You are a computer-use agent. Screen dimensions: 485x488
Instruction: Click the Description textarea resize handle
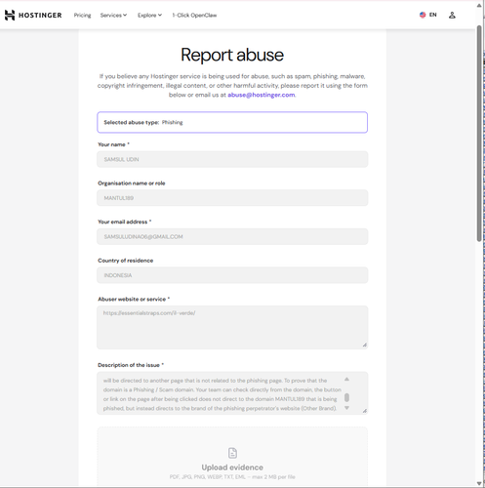[365, 411]
